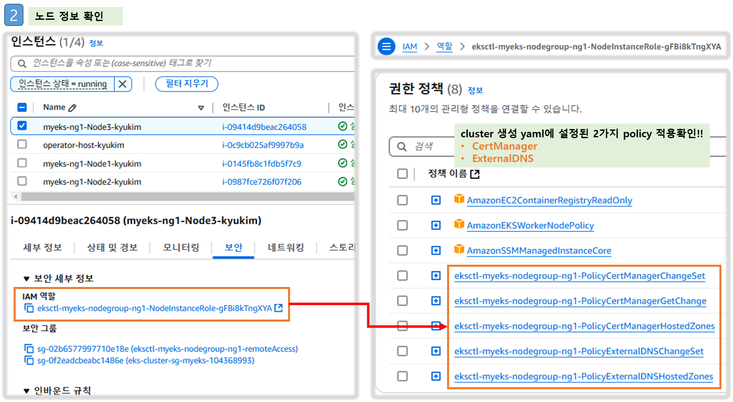This screenshot has width=733, height=402.
Task: Copy the IAM role name icon
Action: click(x=29, y=308)
